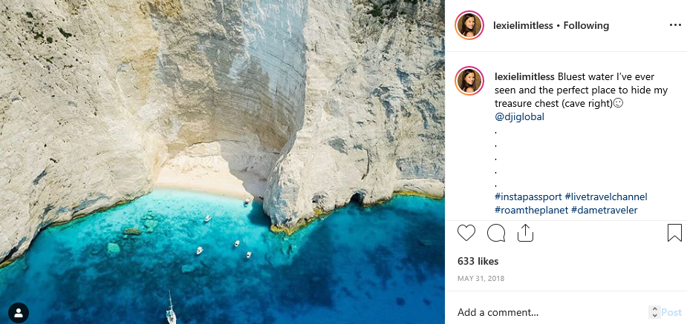
Task: Click the lexielimitless username in caption
Action: pos(524,76)
